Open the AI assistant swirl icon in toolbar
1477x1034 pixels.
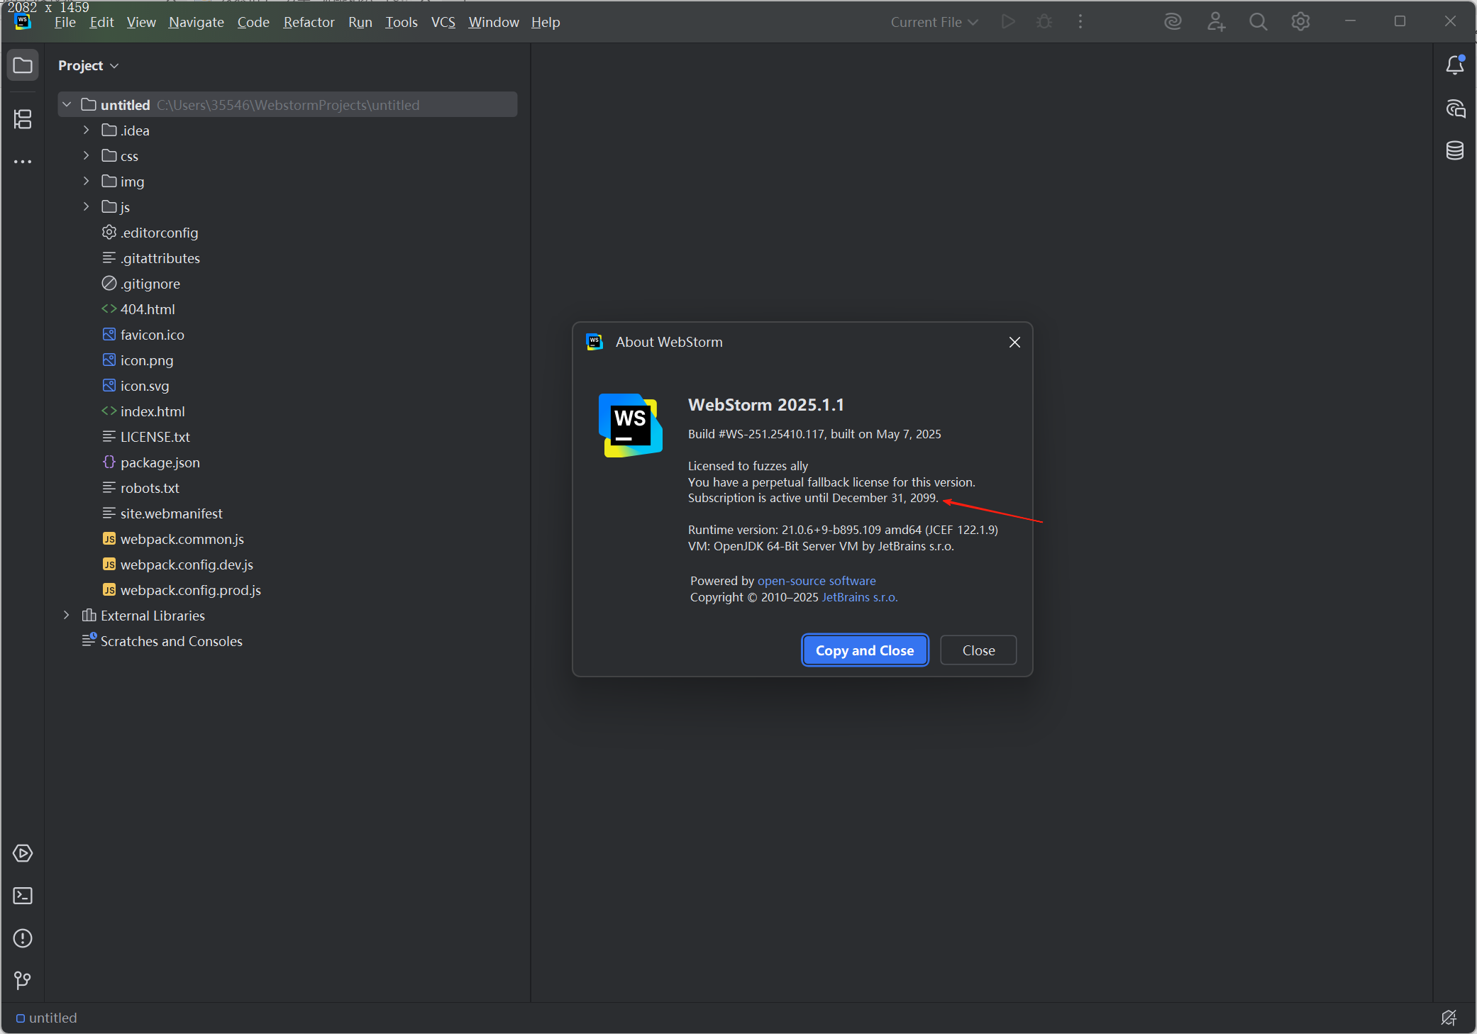click(1173, 22)
